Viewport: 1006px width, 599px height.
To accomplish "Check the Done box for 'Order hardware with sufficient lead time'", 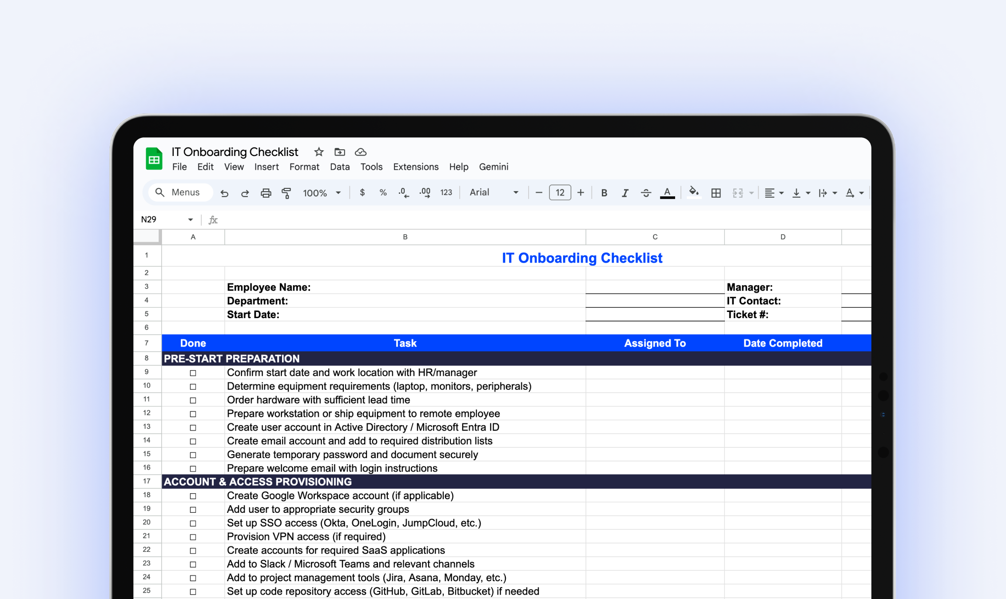I will (193, 400).
